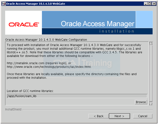This screenshot has height=124, width=158.
Task: Click the red Oracle logo
Action: (x=24, y=24)
